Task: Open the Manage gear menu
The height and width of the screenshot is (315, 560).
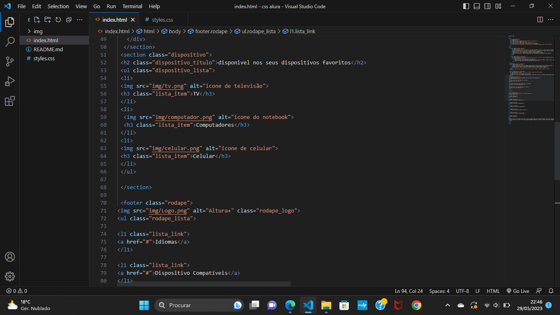Action: pos(10,276)
